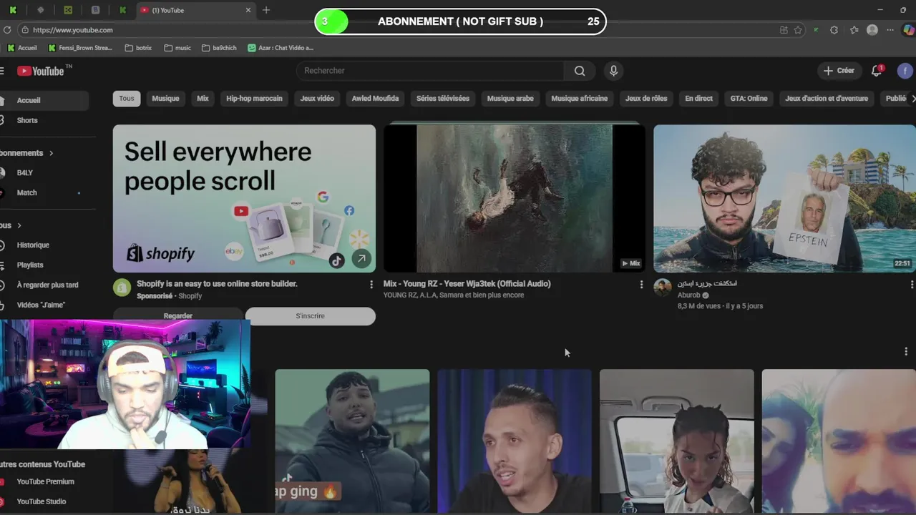Screen dimensions: 916x515
Task: Open options menu for Shopify ad
Action: (x=371, y=284)
